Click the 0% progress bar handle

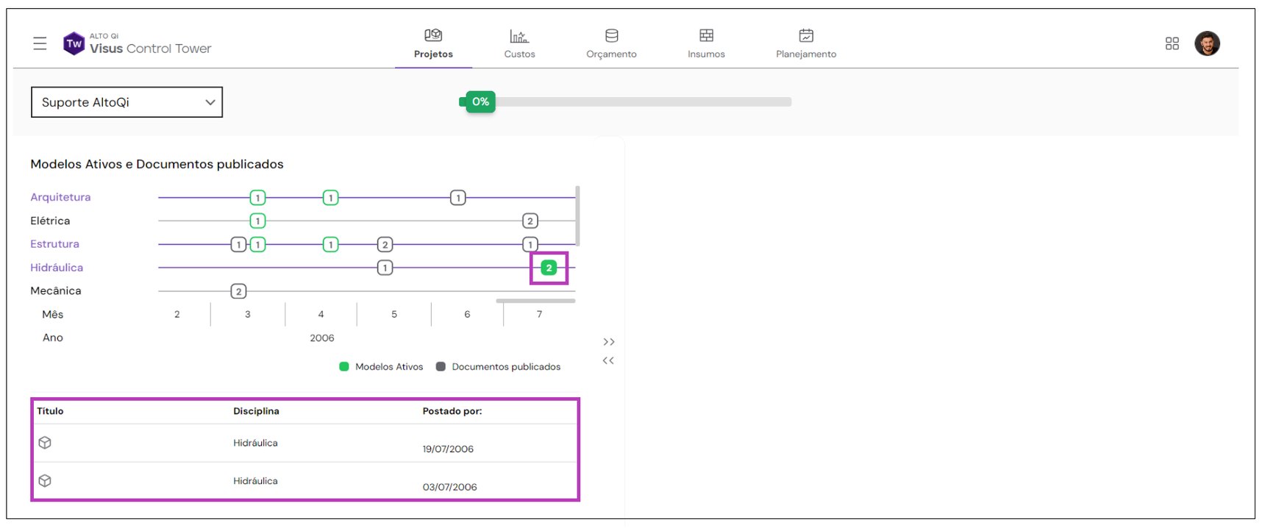pos(480,102)
